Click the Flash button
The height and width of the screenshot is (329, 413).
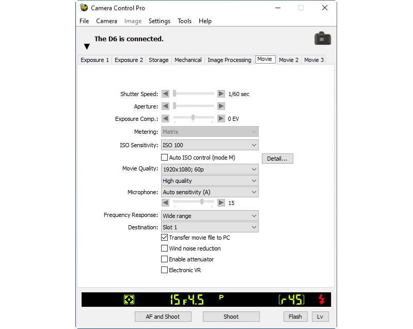coord(295,317)
